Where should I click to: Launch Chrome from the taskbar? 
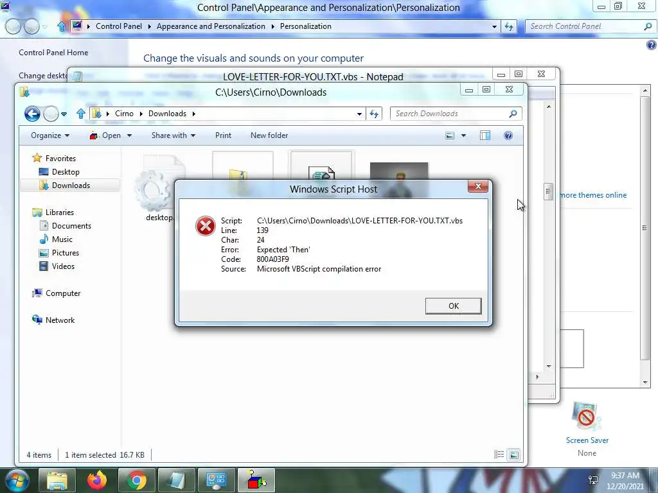tap(137, 480)
